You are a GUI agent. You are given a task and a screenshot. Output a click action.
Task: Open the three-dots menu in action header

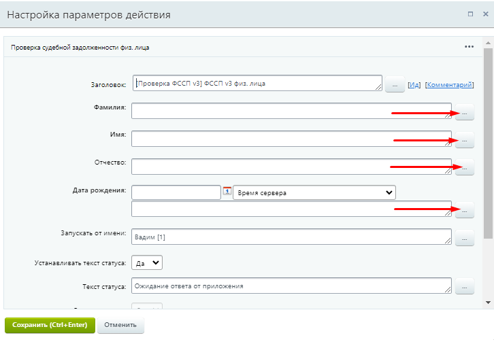click(x=469, y=47)
